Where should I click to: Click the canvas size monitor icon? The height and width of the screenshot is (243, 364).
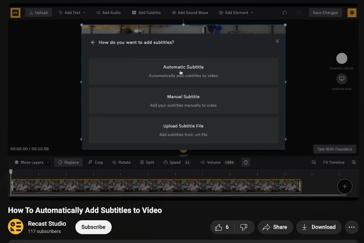pos(342,79)
